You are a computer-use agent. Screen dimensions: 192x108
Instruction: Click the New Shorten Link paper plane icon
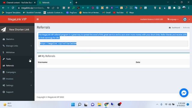tap(4, 29)
